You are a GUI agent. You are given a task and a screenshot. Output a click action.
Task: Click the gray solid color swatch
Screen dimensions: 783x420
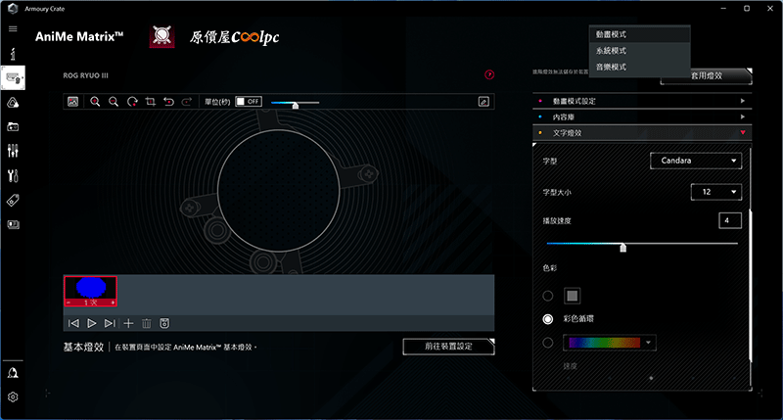pos(573,296)
